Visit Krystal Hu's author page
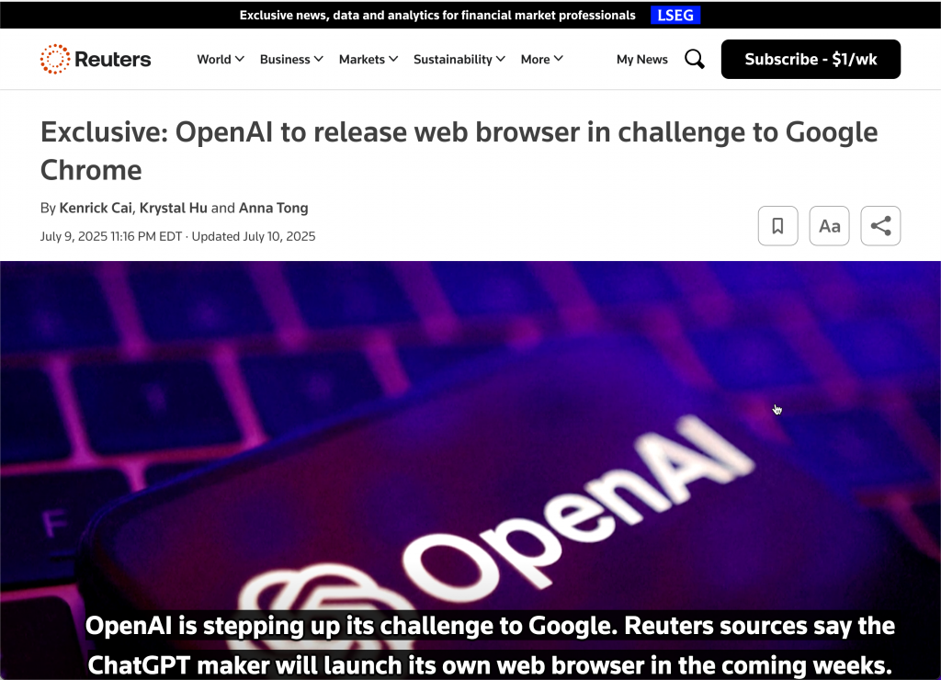This screenshot has height=680, width=941. (x=173, y=208)
